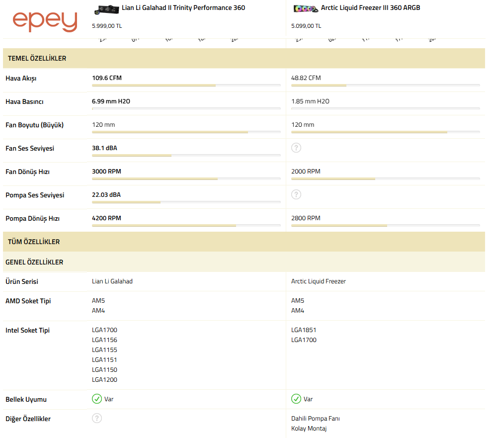Click LGA1155 in Lian Li Intel sockets
Viewport: 490px width, 438px height.
[x=104, y=350]
